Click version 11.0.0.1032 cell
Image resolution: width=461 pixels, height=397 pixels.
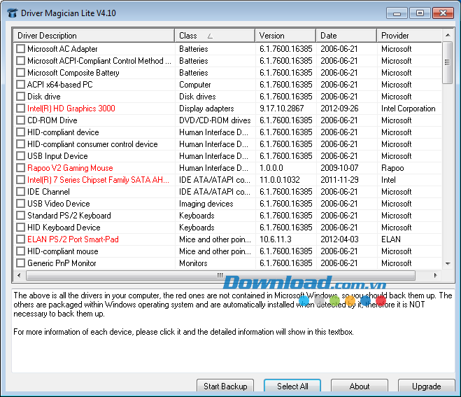click(x=279, y=179)
